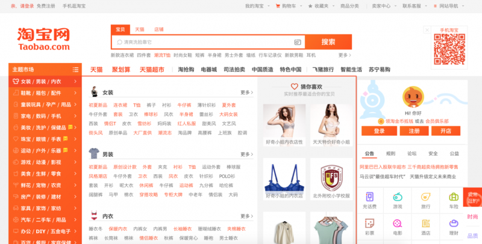This screenshot has height=244, width=482.
Task: Click the gold coin icon beside 领淘金币抵钱
Action: (381, 121)
